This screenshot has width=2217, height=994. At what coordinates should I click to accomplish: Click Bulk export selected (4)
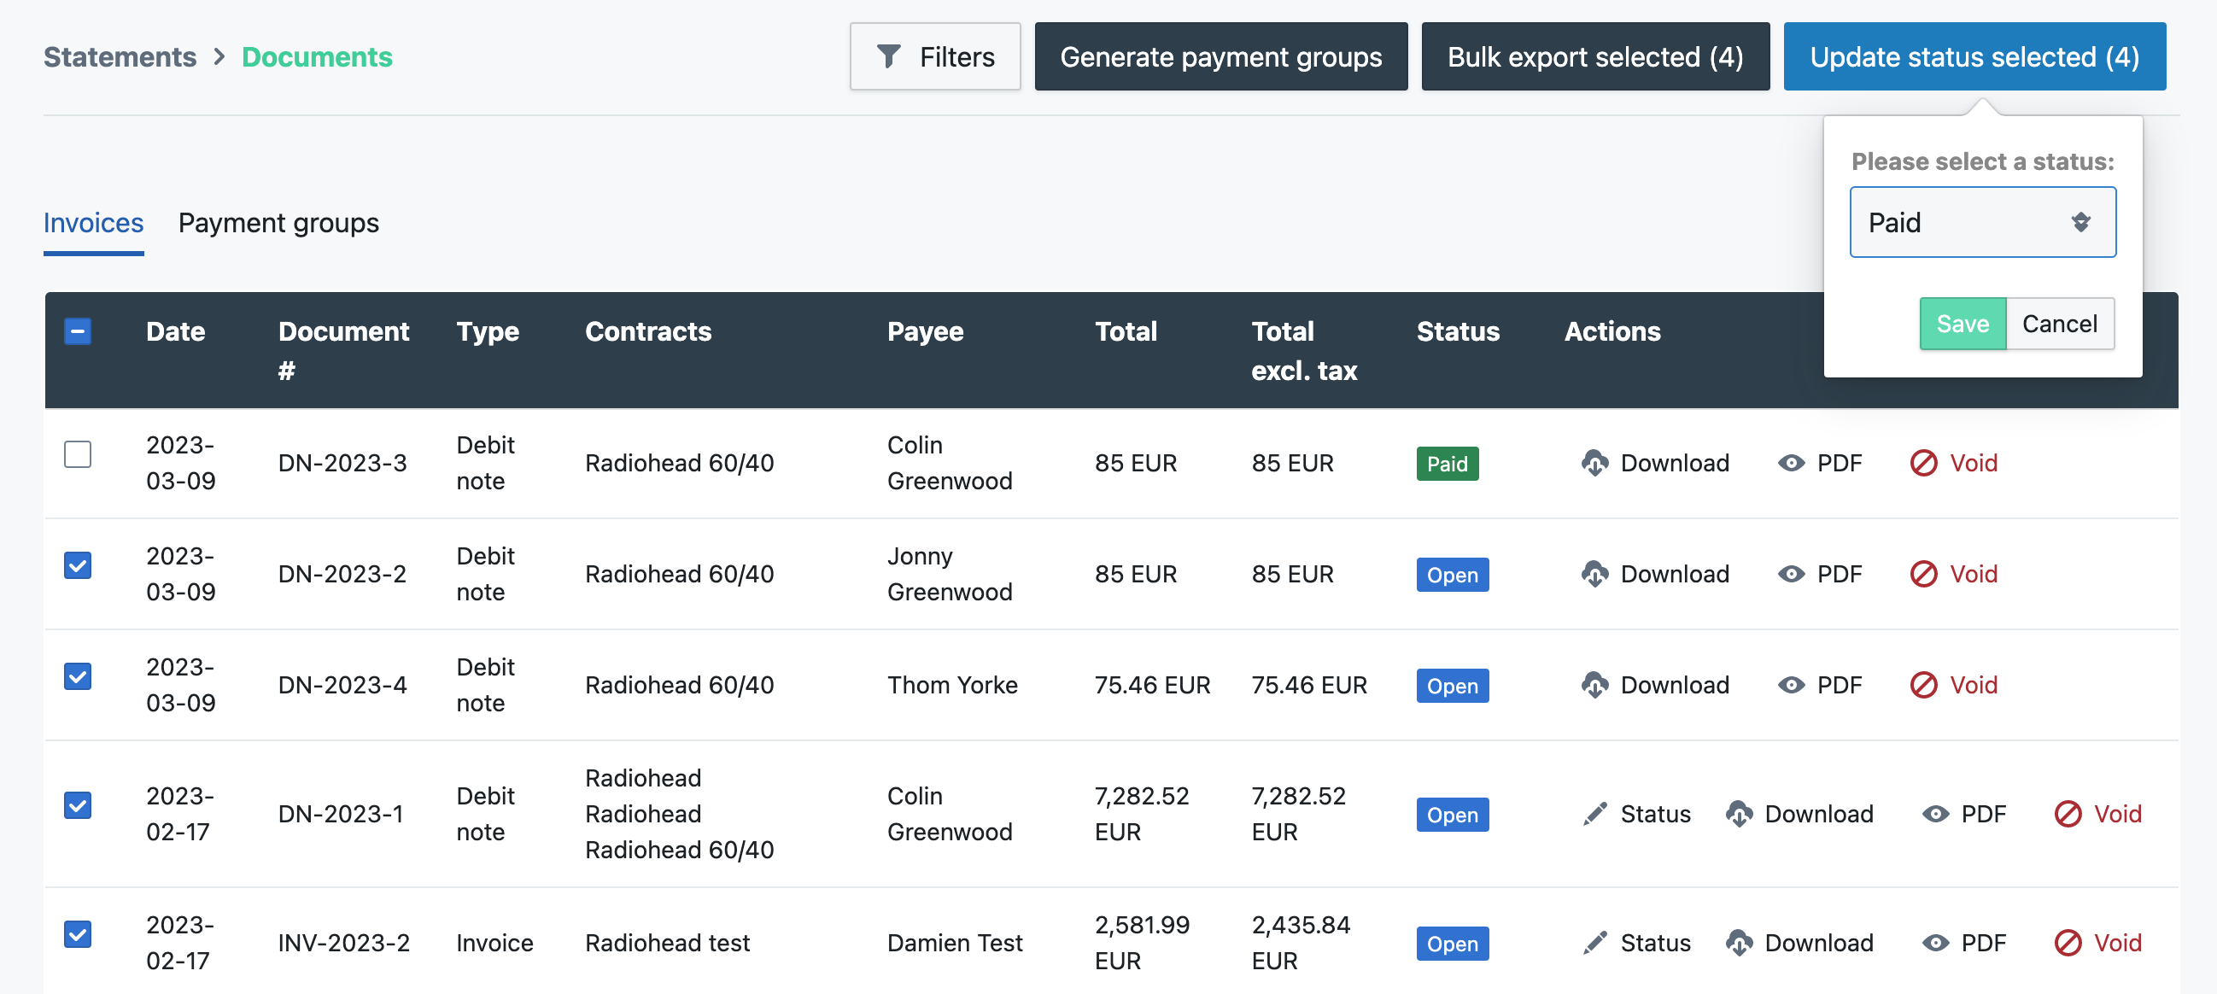pos(1594,57)
